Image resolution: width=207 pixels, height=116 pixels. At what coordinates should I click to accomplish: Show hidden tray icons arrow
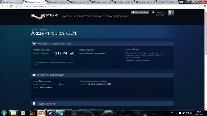[176, 113]
